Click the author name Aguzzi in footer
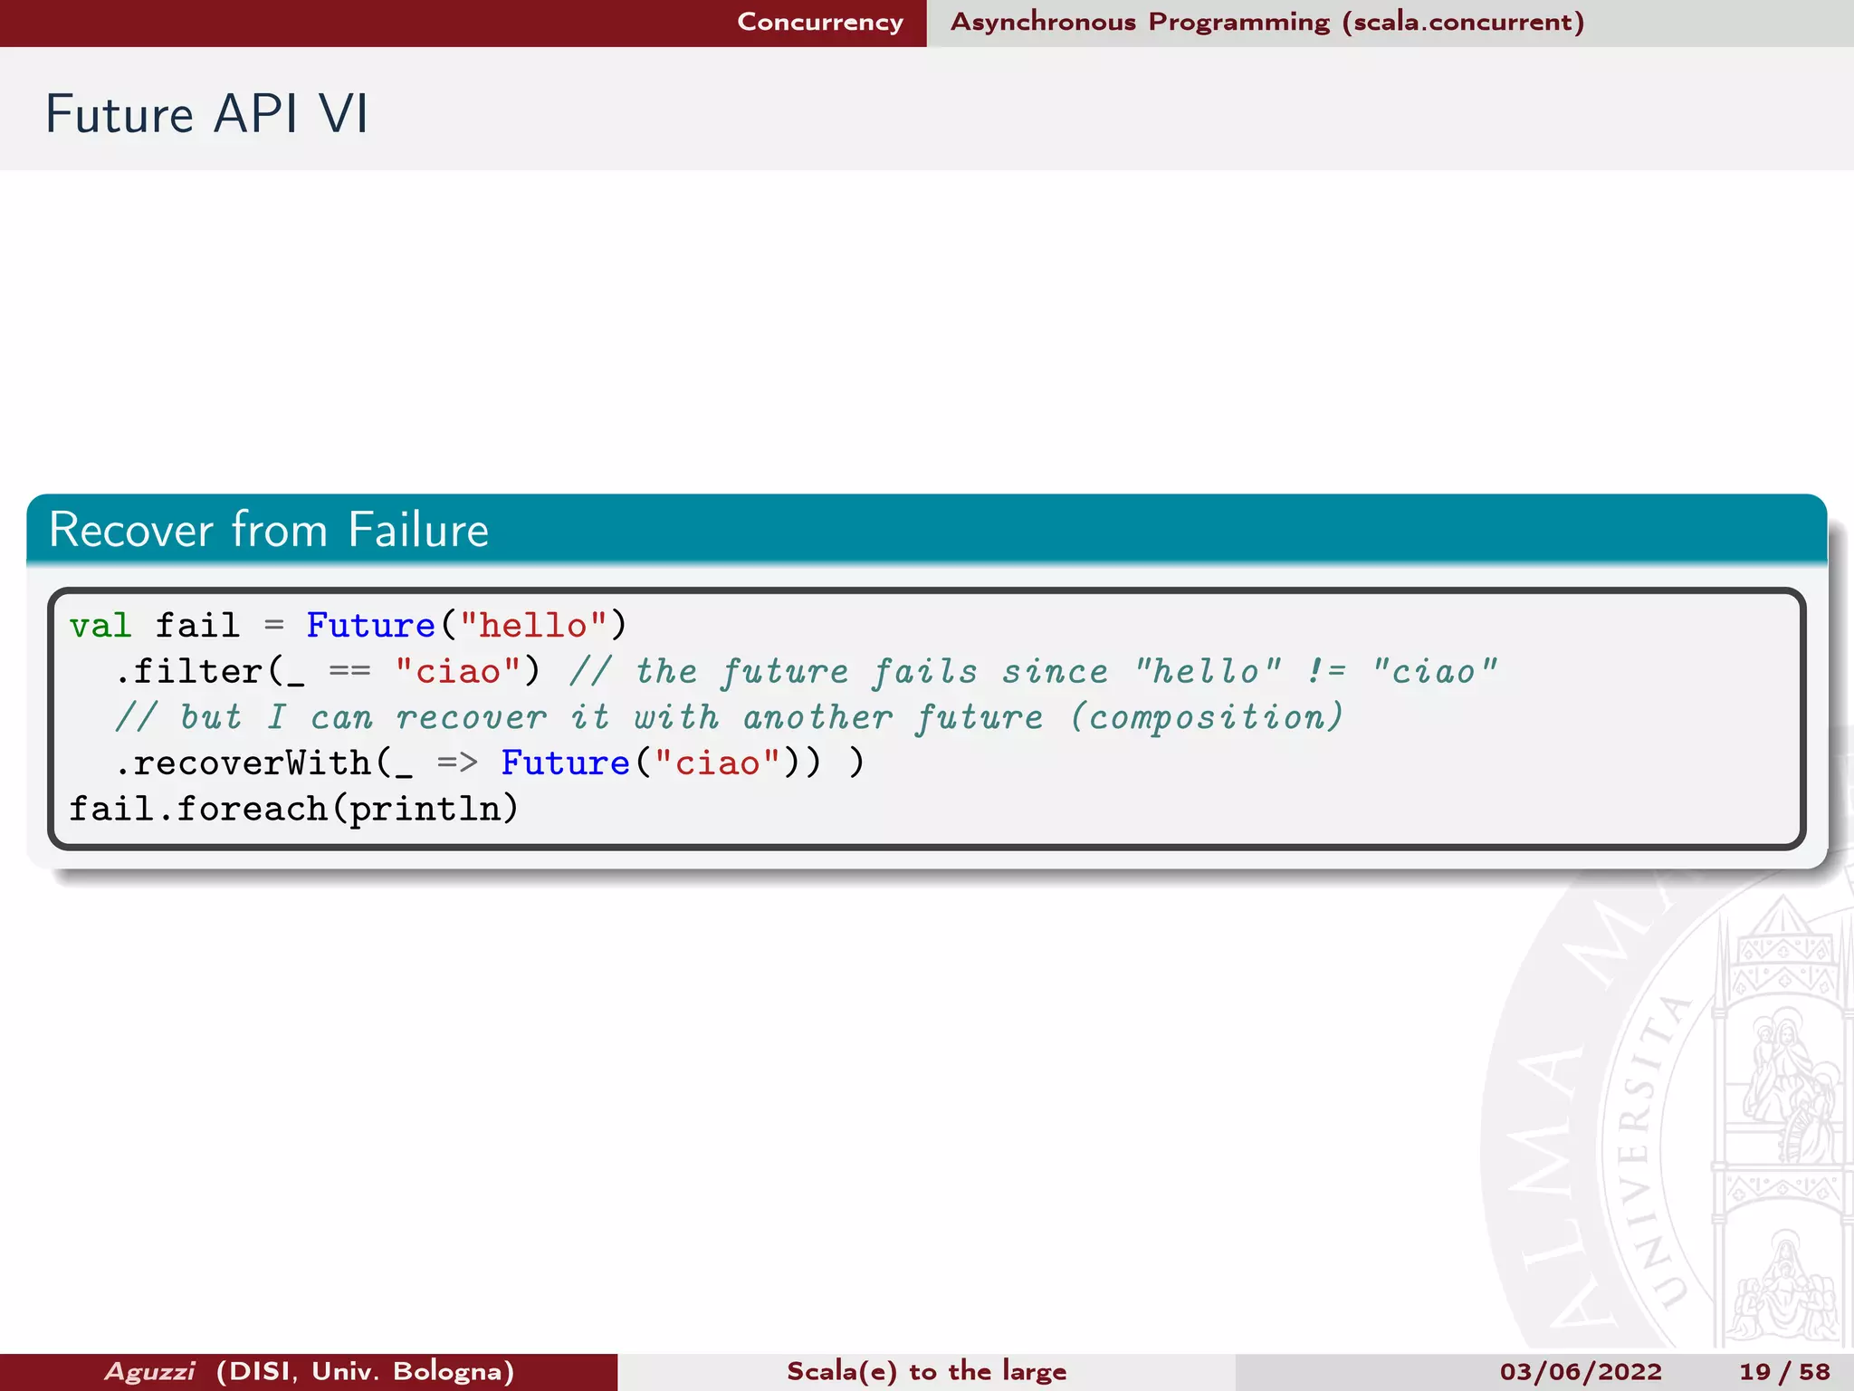The image size is (1854, 1391). click(150, 1371)
